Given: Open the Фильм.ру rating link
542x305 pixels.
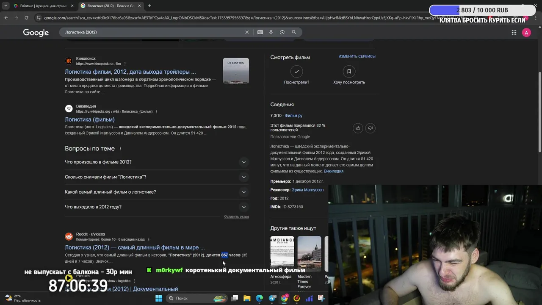Looking at the screenshot, I should [x=293, y=116].
